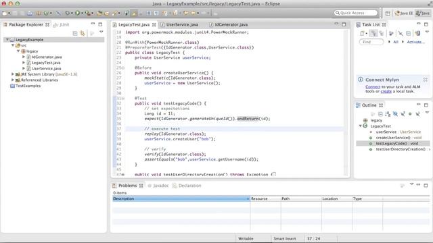Click the New file toolbar icon
Image resolution: width=433 pixels, height=243 pixels.
[x=5, y=13]
